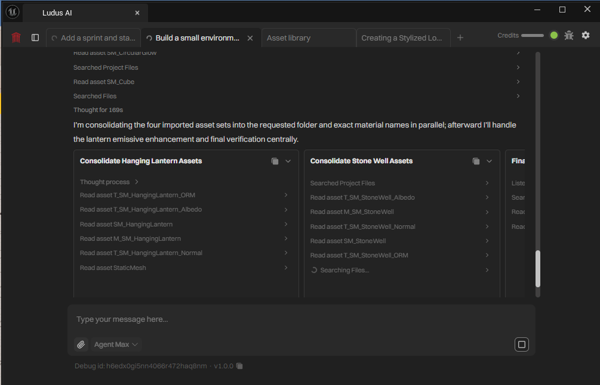
Task: Expand Read asset M_SM_StoneWell row
Action: tap(400, 212)
